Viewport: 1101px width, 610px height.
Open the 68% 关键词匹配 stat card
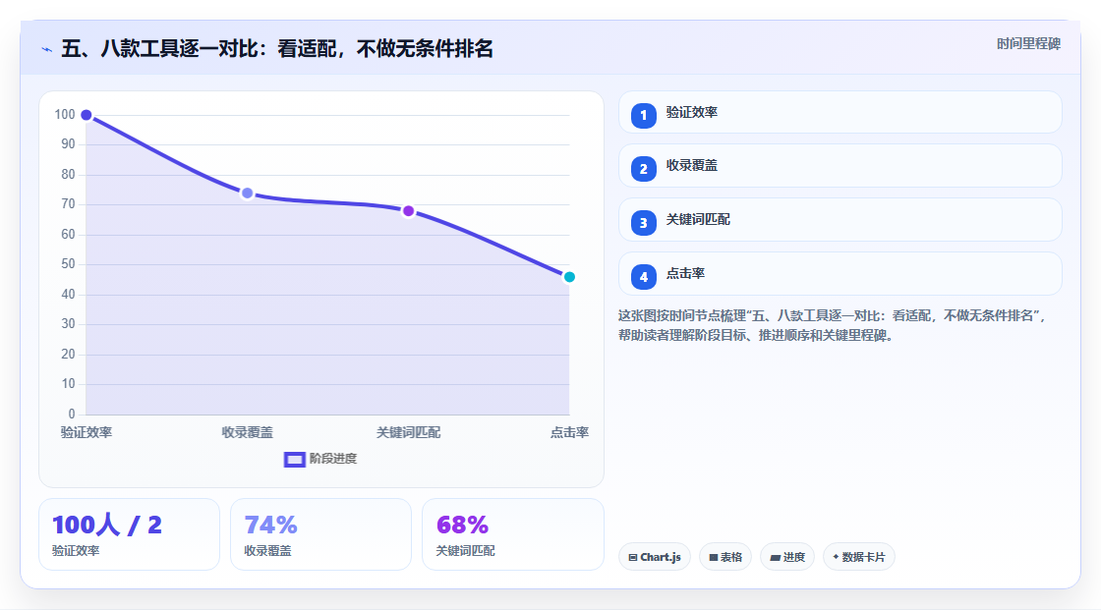pyautogui.click(x=512, y=535)
